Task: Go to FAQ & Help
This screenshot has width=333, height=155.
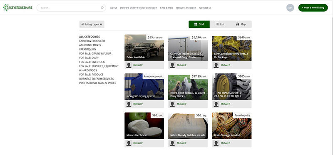Action: tap(167, 8)
